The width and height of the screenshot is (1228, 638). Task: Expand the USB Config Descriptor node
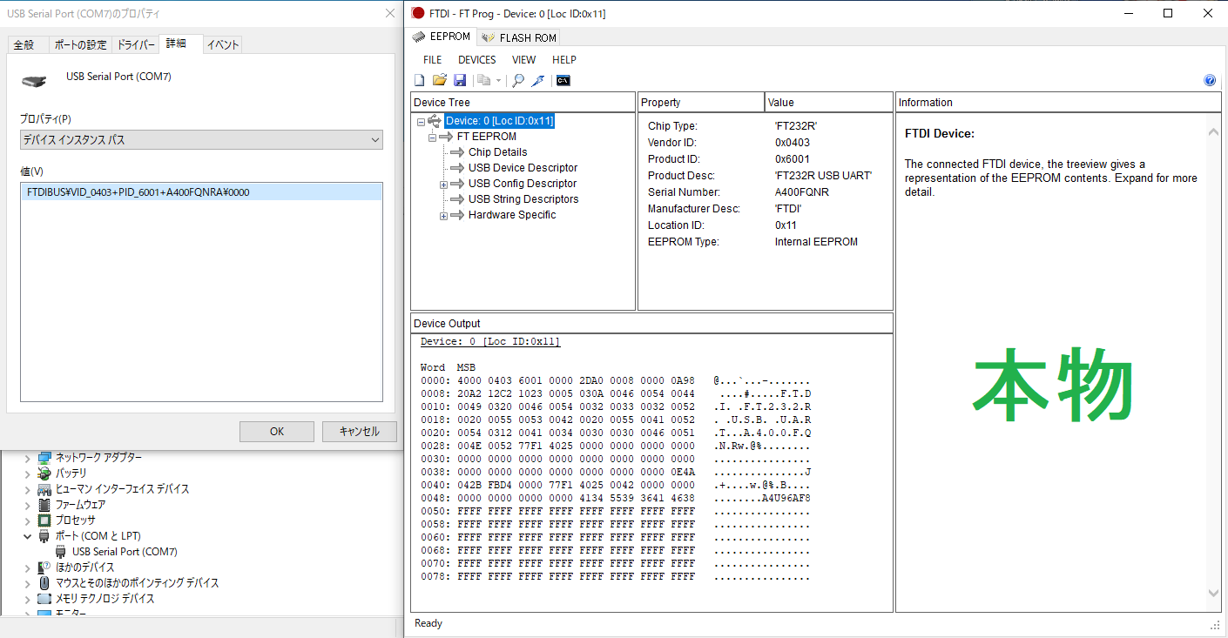pyautogui.click(x=443, y=185)
